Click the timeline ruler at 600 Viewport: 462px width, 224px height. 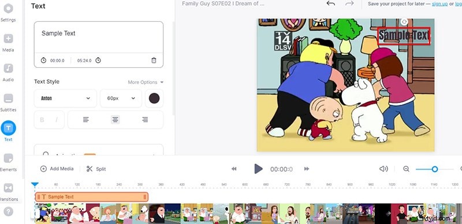pyautogui.click(x=245, y=185)
